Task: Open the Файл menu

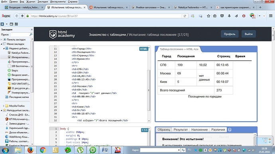Action: click(x=4, y=2)
